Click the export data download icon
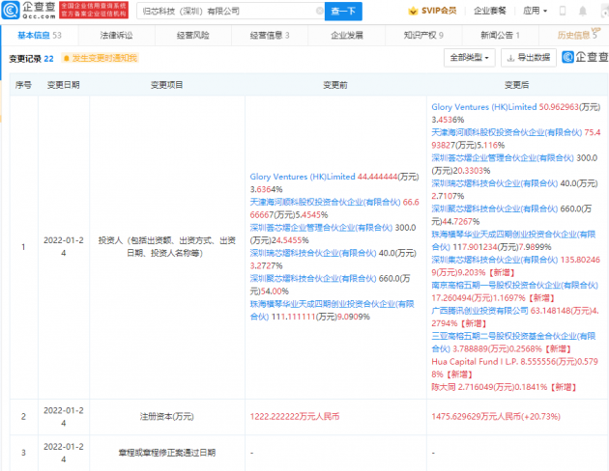609x471 pixels. click(511, 58)
